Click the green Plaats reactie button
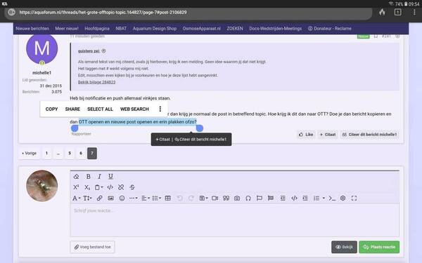The image size is (422, 263). pyautogui.click(x=379, y=247)
